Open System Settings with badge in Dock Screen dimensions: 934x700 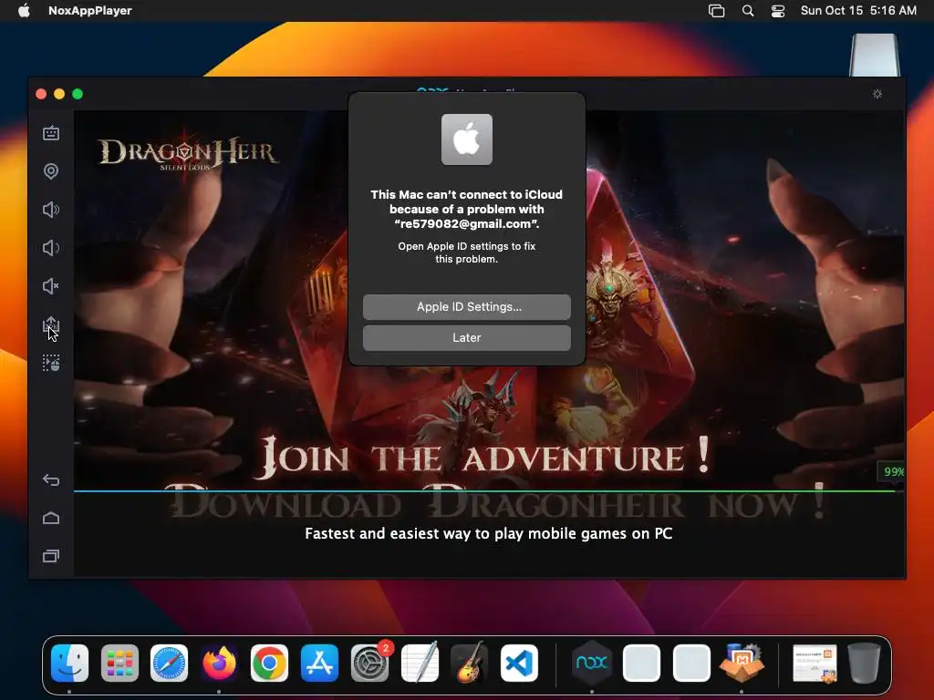point(370,664)
